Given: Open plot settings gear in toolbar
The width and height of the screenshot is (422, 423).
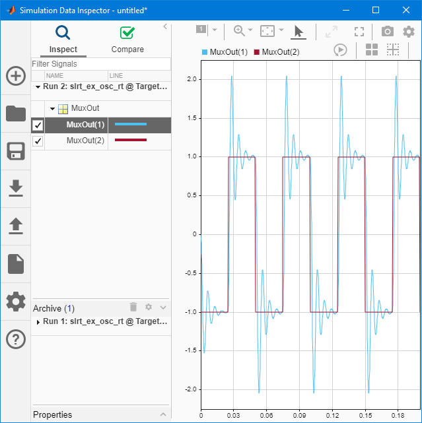Looking at the screenshot, I should click(409, 32).
